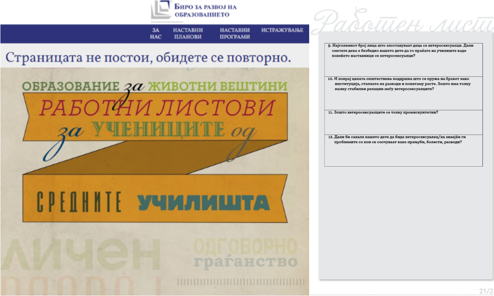Click ОБРАЗОВАНИЕ за ЖИВОТНИ ВЕШТИНИ heading
This screenshot has height=296, width=494.
coord(155,86)
